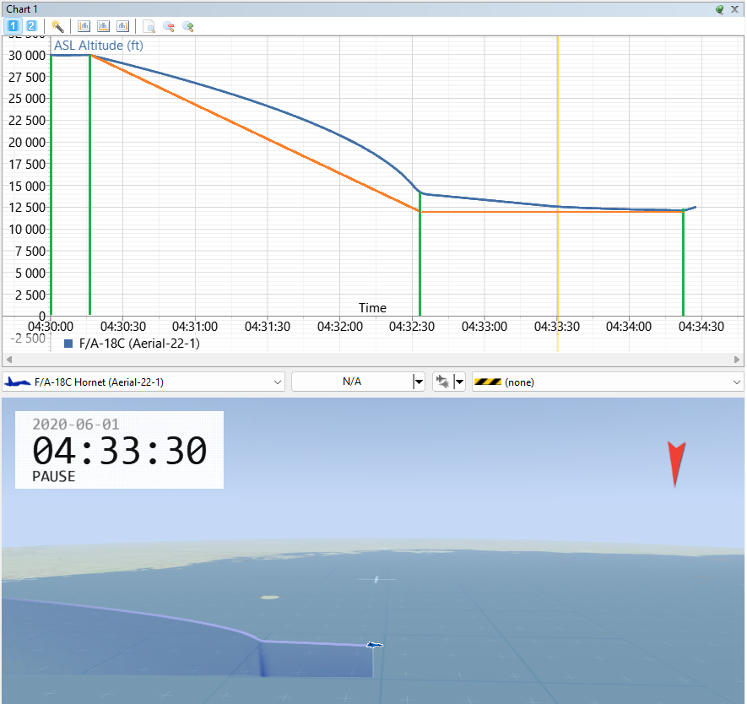Switch to chart layout button 2
The width and height of the screenshot is (747, 704).
click(x=31, y=26)
